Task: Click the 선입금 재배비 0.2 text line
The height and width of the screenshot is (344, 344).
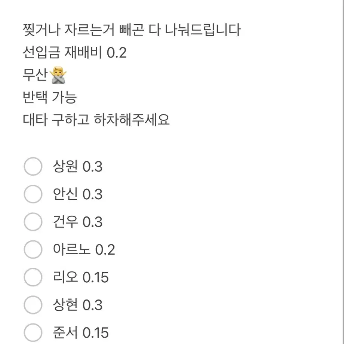Action: click(x=74, y=53)
